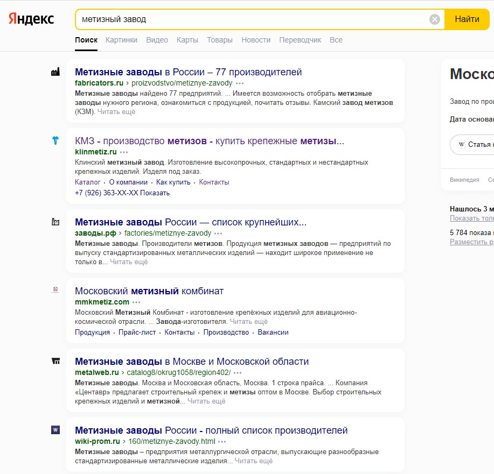
Task: Click the wiki-prom.ru favicon icon
Action: pyautogui.click(x=55, y=430)
